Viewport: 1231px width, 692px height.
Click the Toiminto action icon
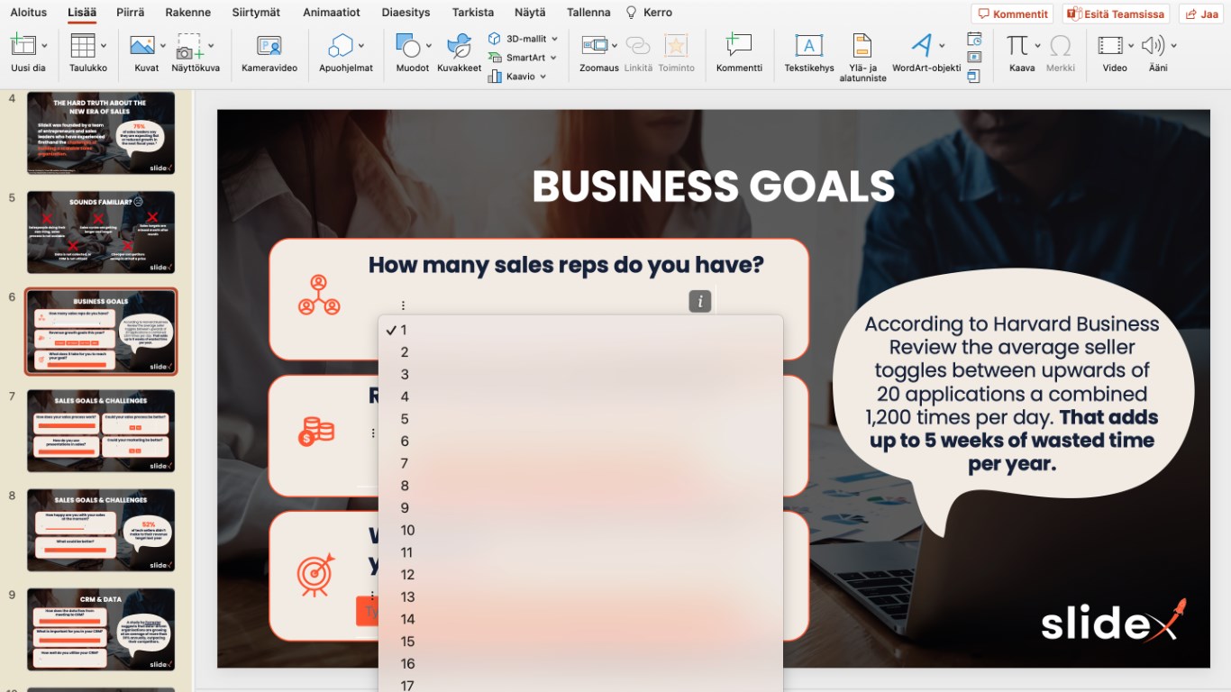pyautogui.click(x=676, y=45)
